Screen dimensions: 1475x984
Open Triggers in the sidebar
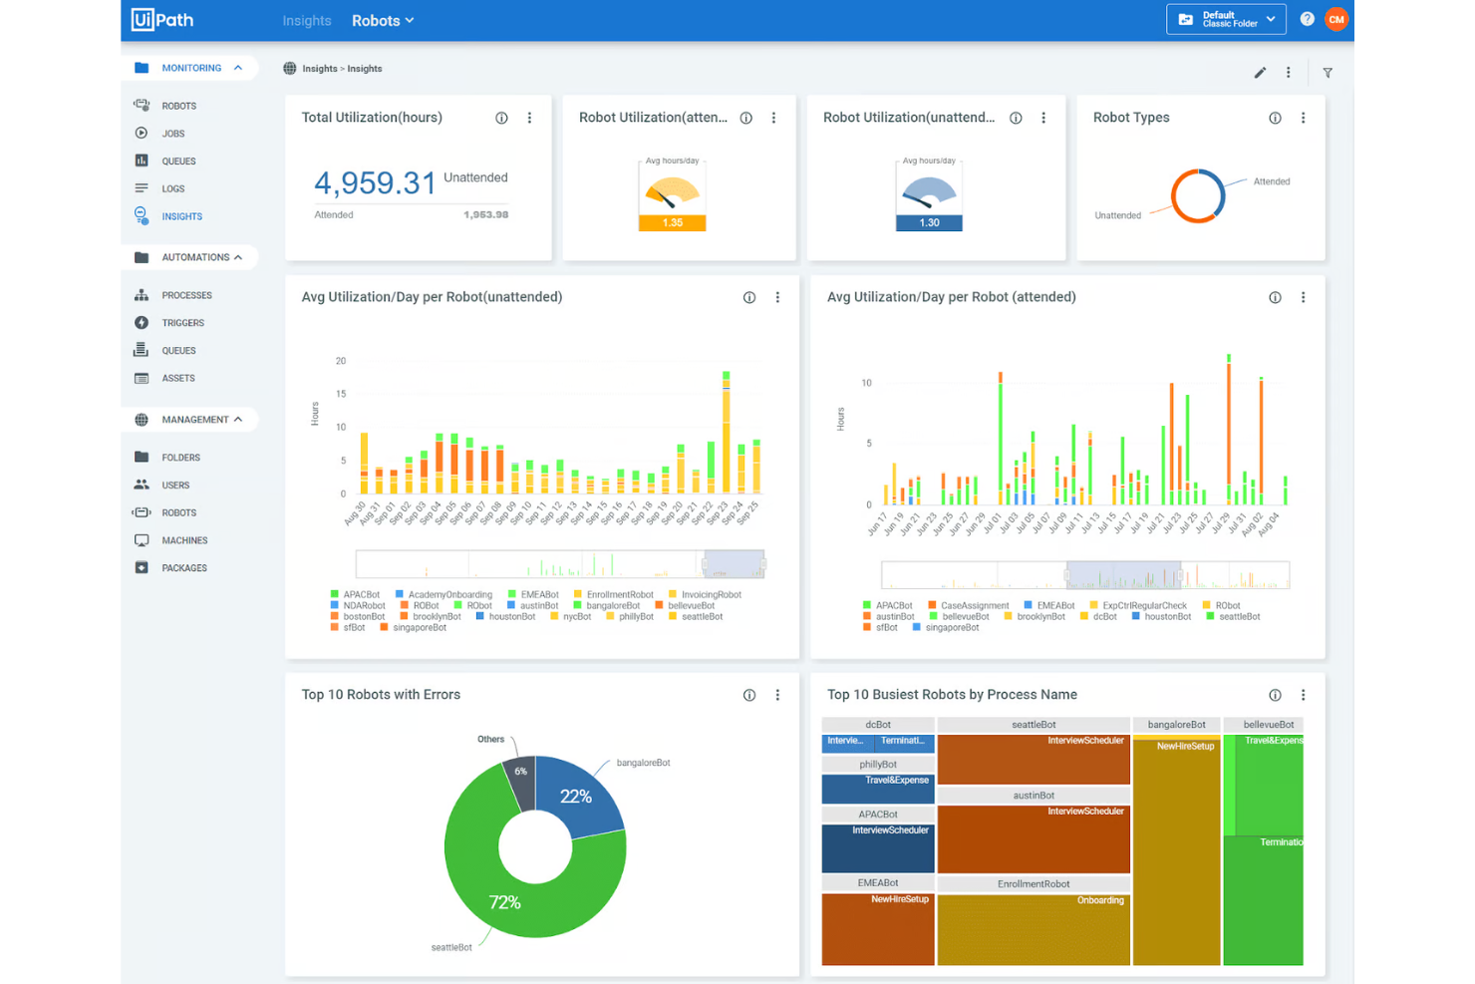pyautogui.click(x=182, y=323)
